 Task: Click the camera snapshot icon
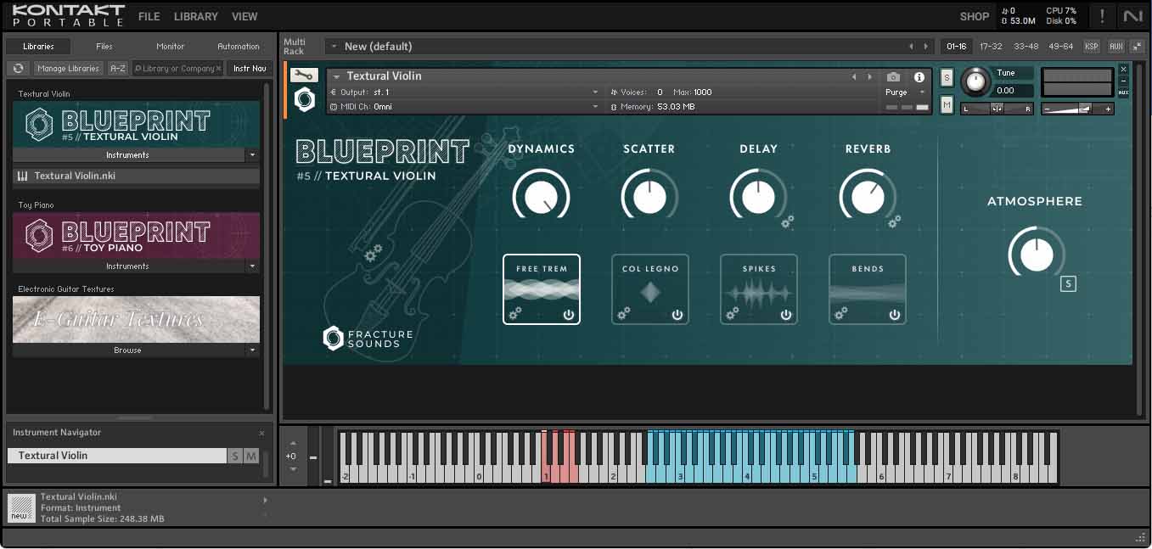pos(893,77)
